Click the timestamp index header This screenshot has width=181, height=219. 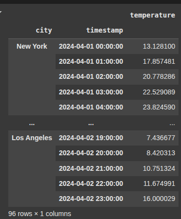(x=104, y=31)
